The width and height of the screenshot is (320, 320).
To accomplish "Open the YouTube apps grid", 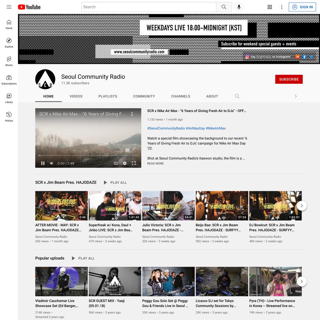I will point(269,7).
